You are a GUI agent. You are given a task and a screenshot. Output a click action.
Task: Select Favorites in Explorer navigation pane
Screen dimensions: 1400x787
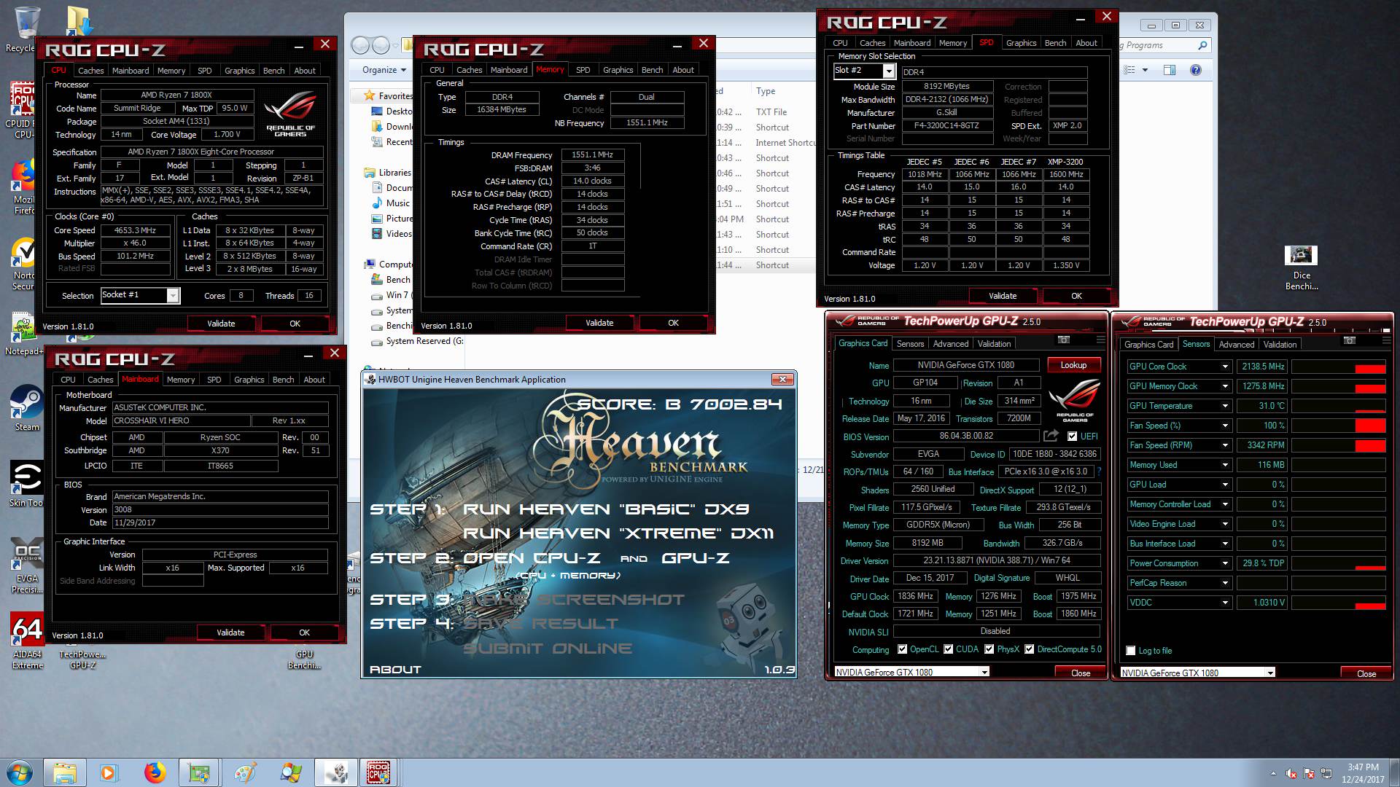[x=388, y=95]
